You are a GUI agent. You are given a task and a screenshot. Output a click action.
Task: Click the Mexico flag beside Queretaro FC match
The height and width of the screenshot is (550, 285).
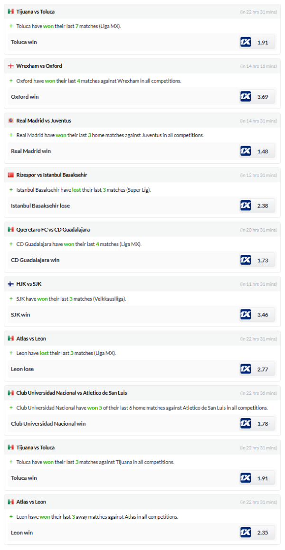[x=10, y=230]
